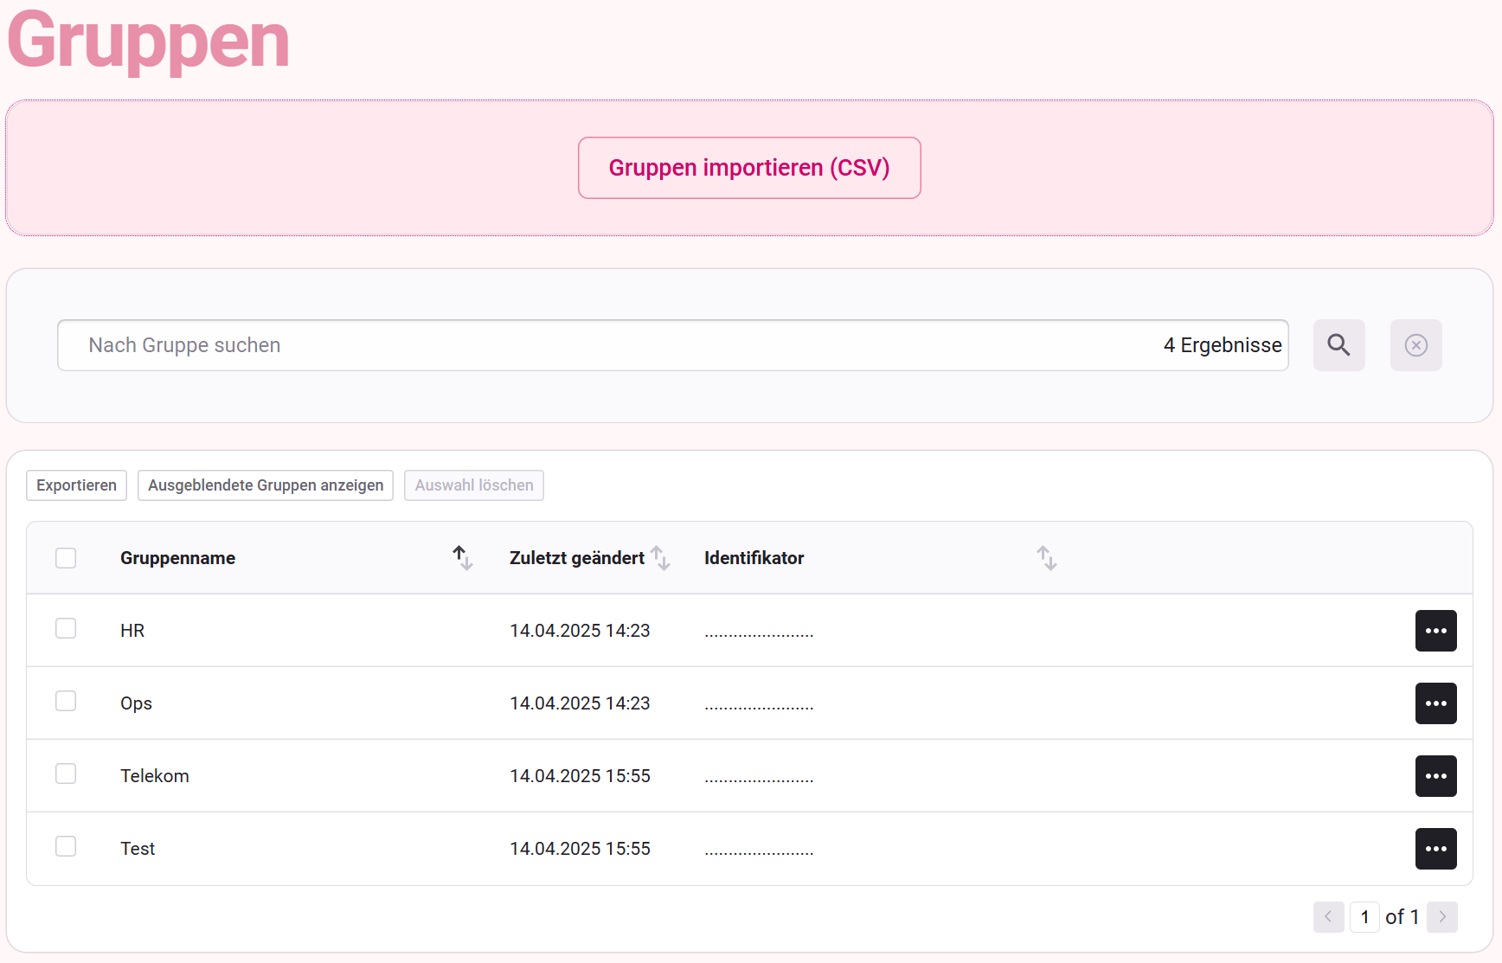Check the HR group checkbox
The image size is (1502, 963).
[x=66, y=628]
